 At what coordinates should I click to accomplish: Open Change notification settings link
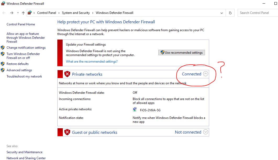(26, 48)
